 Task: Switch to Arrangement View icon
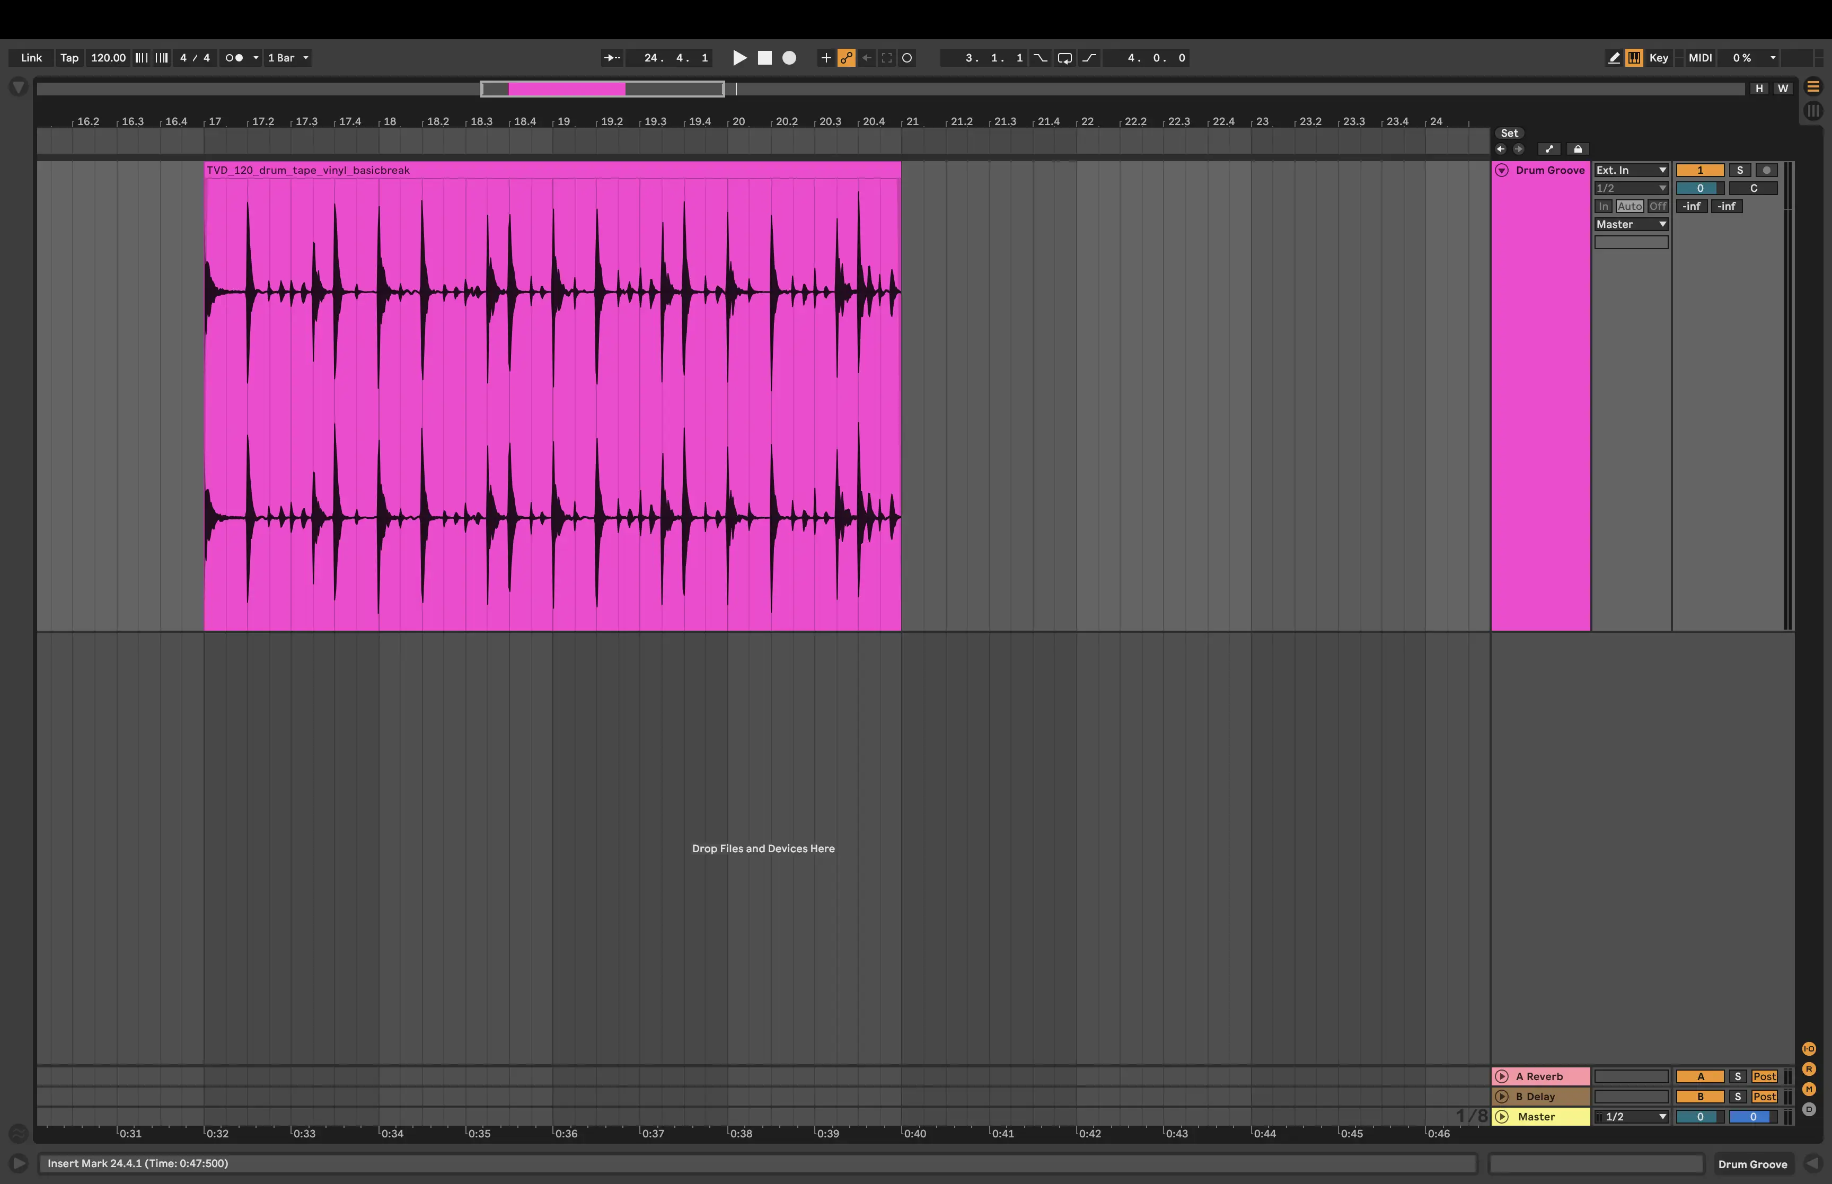coord(1813,86)
